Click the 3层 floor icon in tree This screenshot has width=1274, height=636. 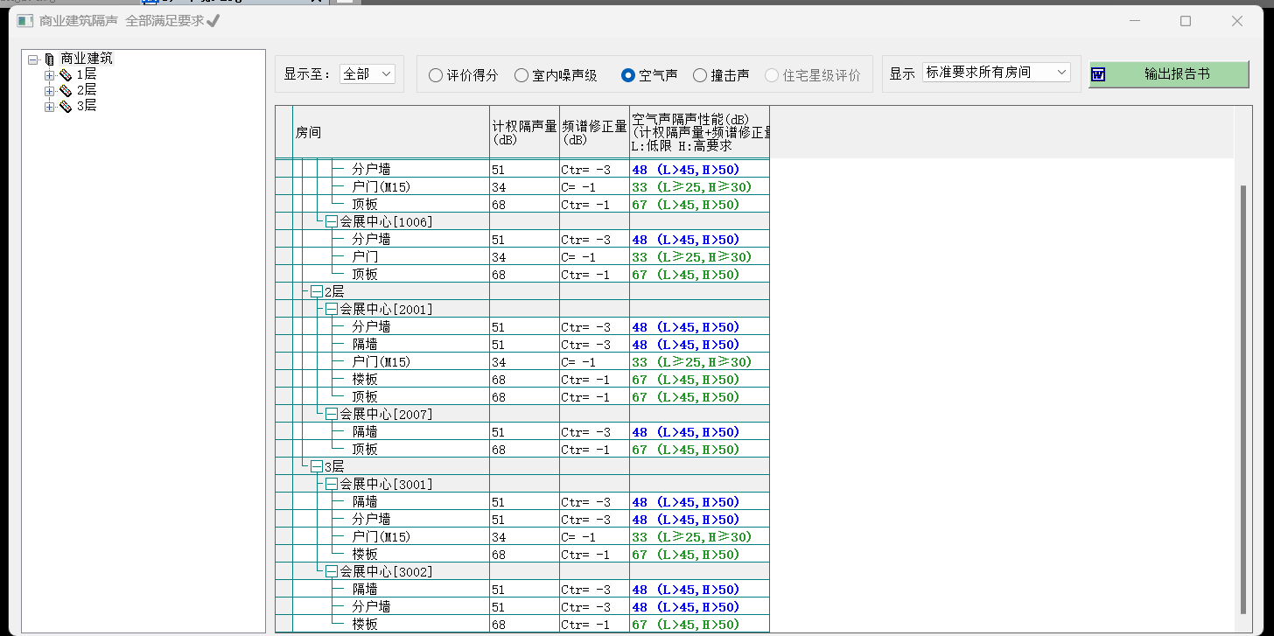pyautogui.click(x=65, y=107)
